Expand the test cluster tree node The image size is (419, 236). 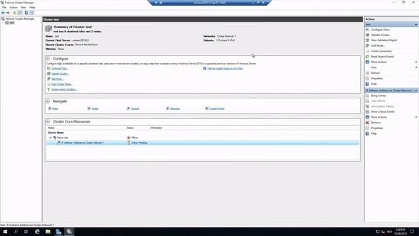(x=3, y=23)
